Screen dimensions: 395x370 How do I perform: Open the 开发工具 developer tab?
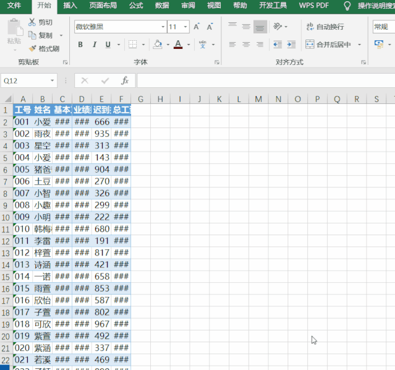tap(273, 6)
